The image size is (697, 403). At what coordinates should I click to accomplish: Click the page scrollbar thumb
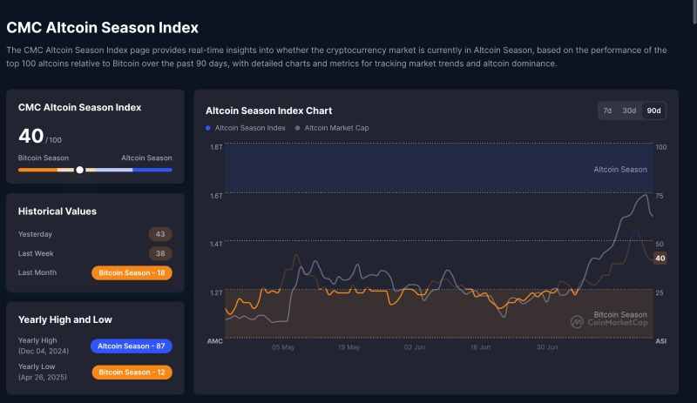[694, 11]
